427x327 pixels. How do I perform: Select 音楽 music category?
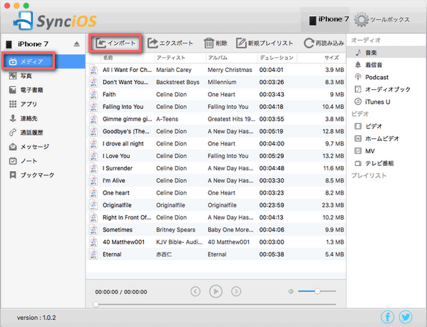pos(386,53)
